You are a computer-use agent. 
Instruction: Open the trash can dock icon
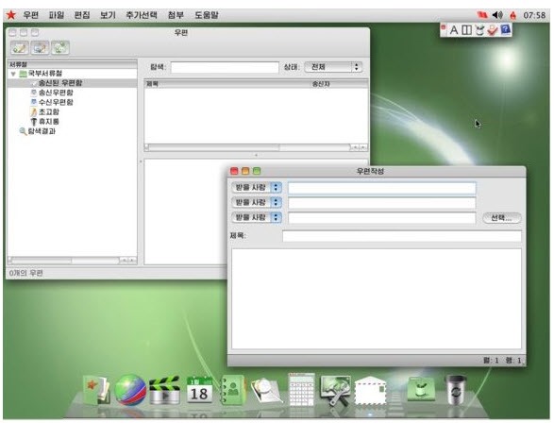tap(456, 389)
